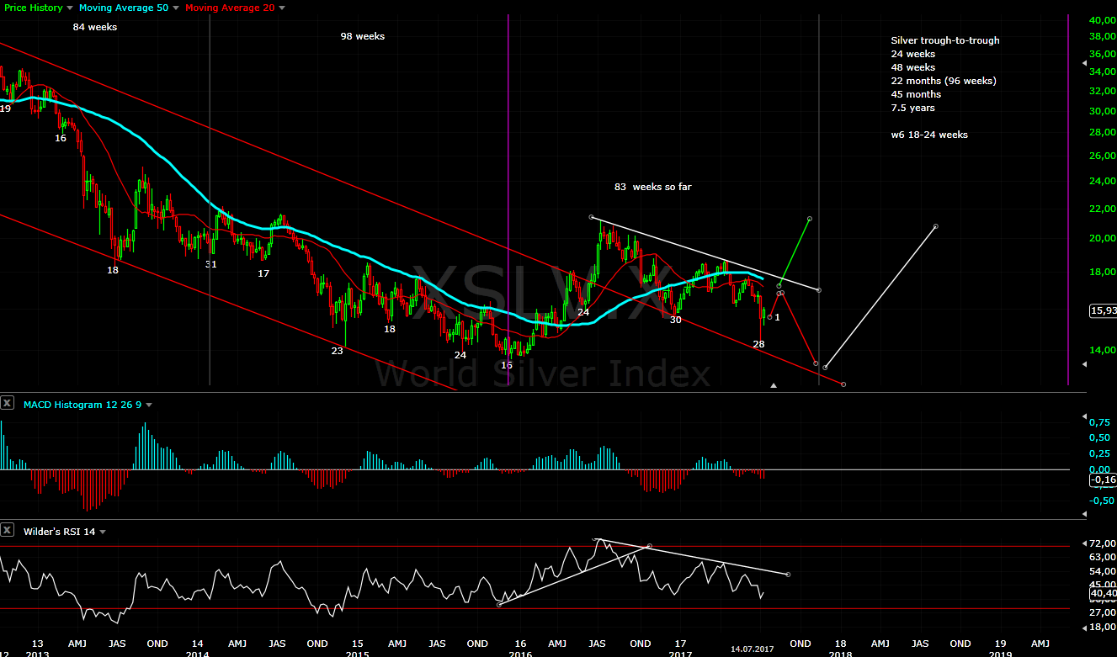1117x657 pixels.
Task: Click the left arrow beside the RSI 72,00 level
Action: [x=1085, y=543]
